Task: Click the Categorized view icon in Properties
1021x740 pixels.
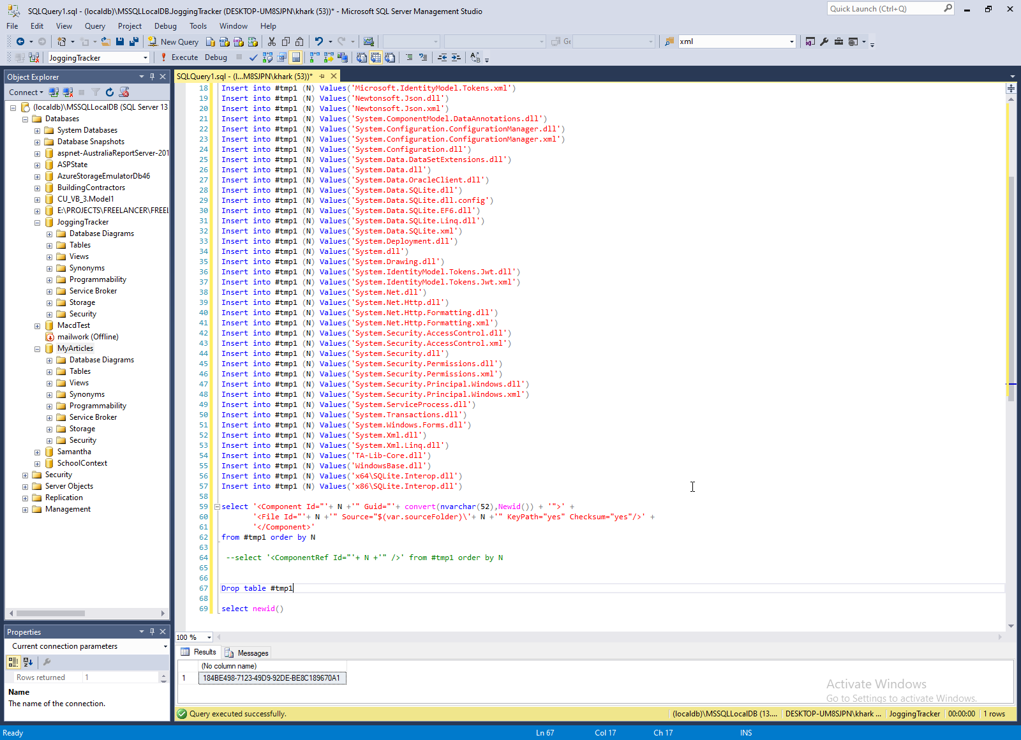Action: [x=13, y=662]
